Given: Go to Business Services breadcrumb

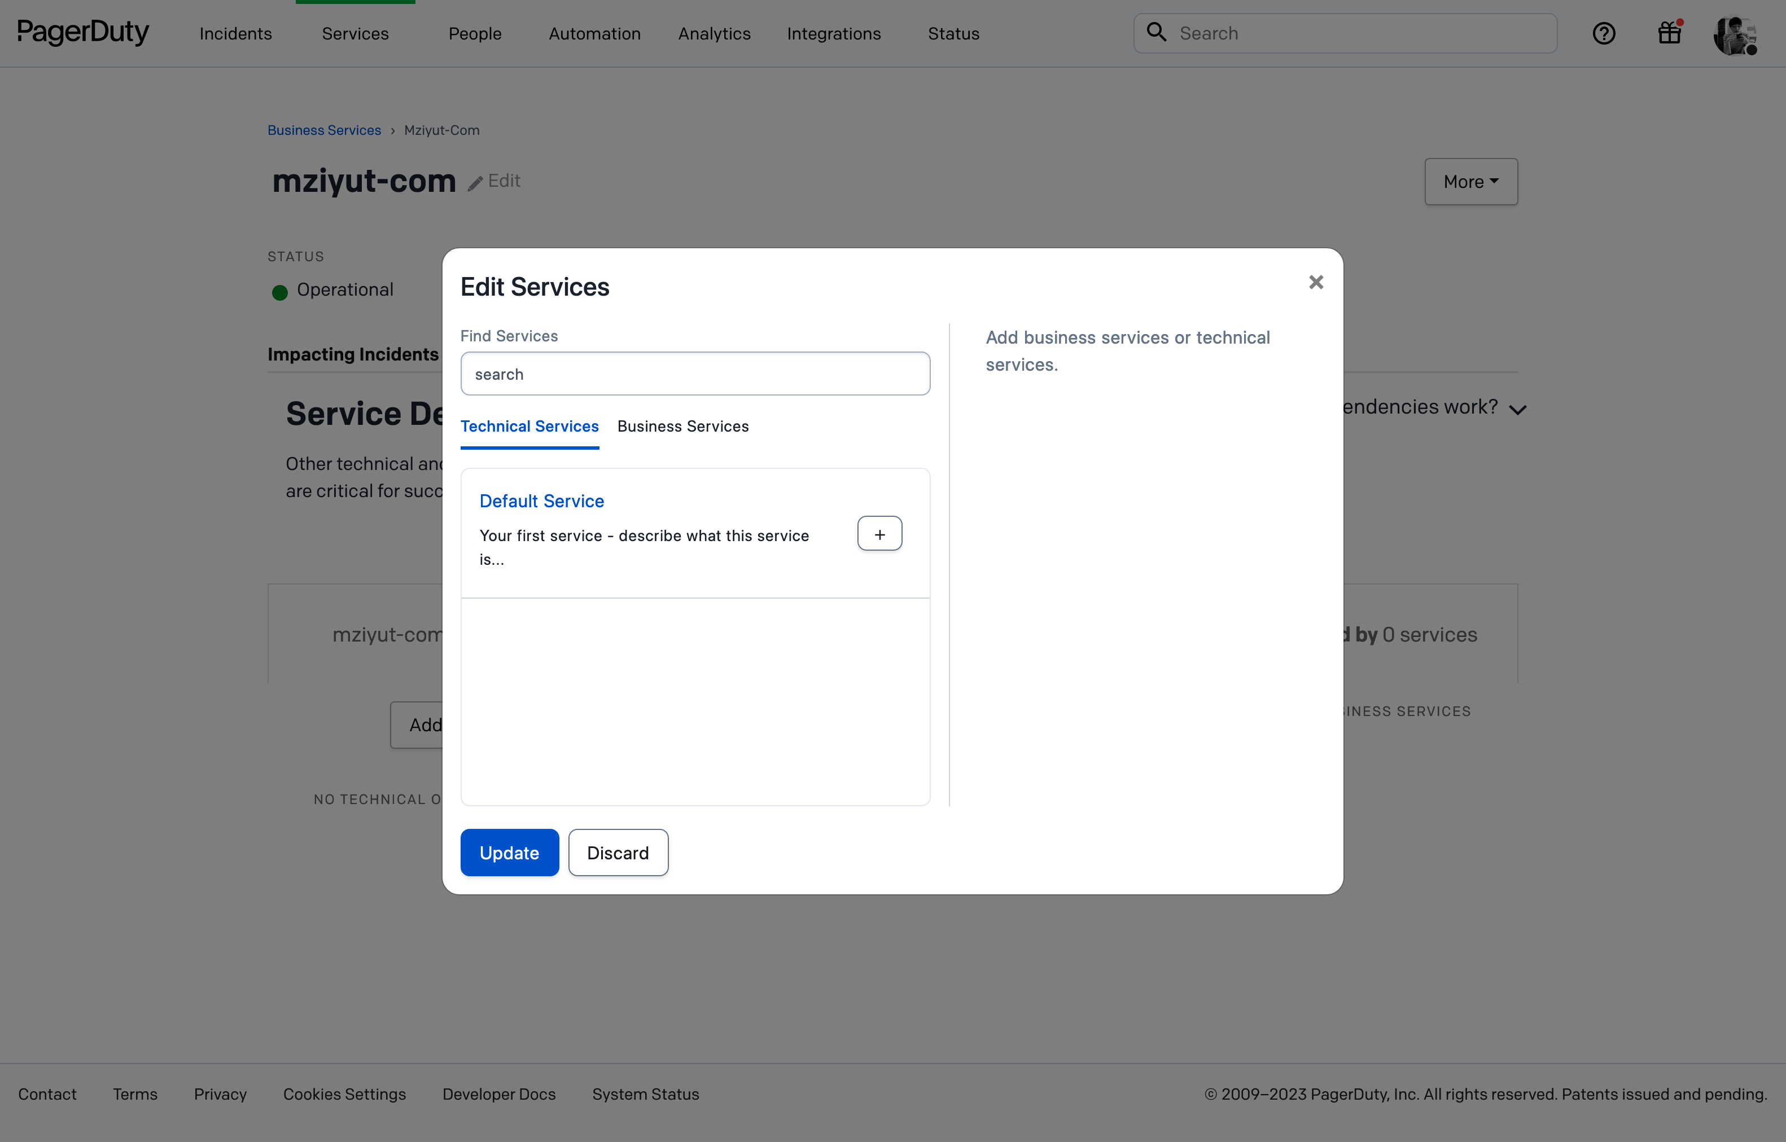Looking at the screenshot, I should click(x=324, y=130).
